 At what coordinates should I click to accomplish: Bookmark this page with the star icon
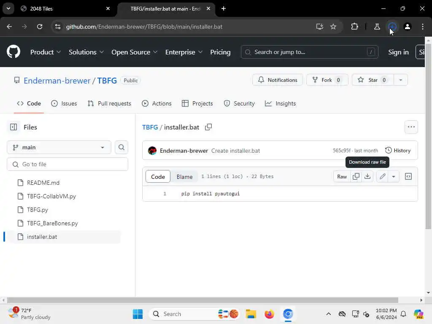(x=333, y=27)
